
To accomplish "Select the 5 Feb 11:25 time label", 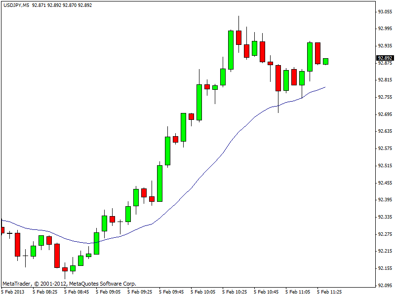I will pos(330,292).
